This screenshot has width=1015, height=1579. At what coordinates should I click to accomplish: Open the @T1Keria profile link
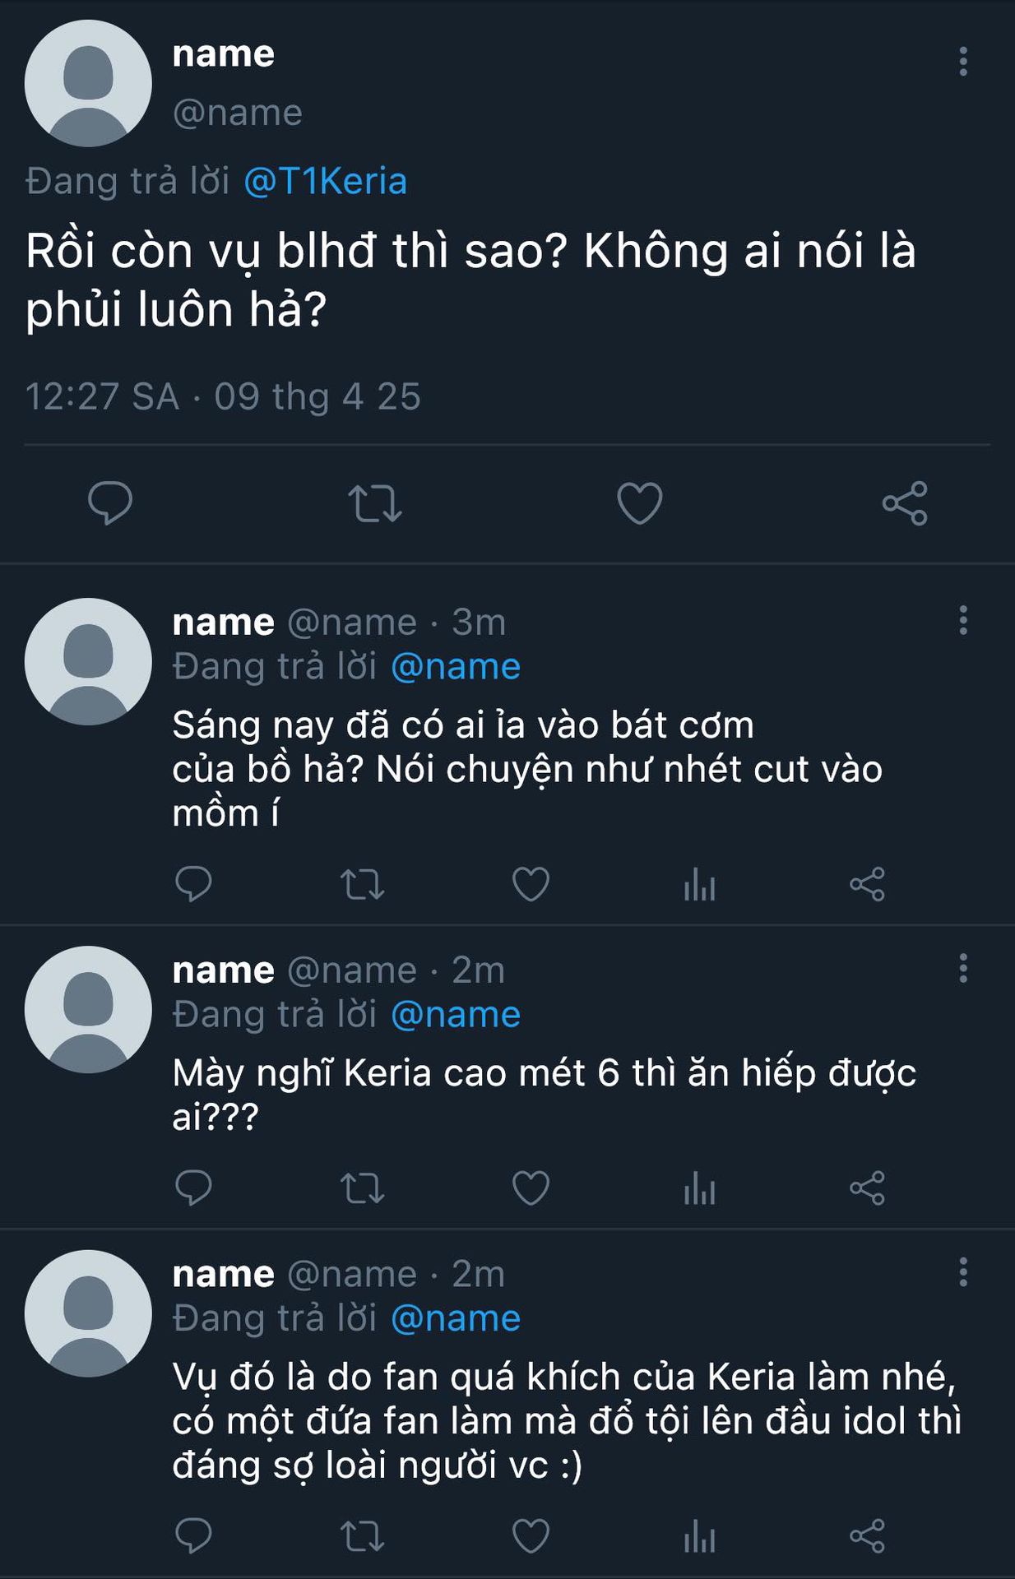pos(325,182)
